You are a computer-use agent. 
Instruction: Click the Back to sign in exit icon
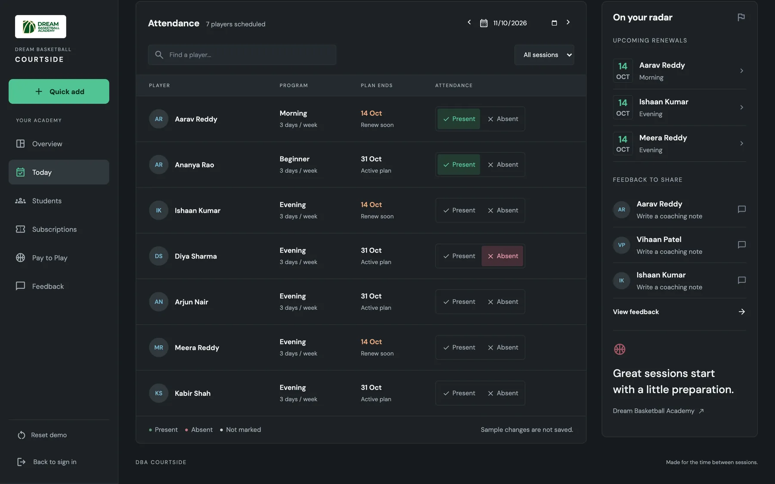point(21,462)
